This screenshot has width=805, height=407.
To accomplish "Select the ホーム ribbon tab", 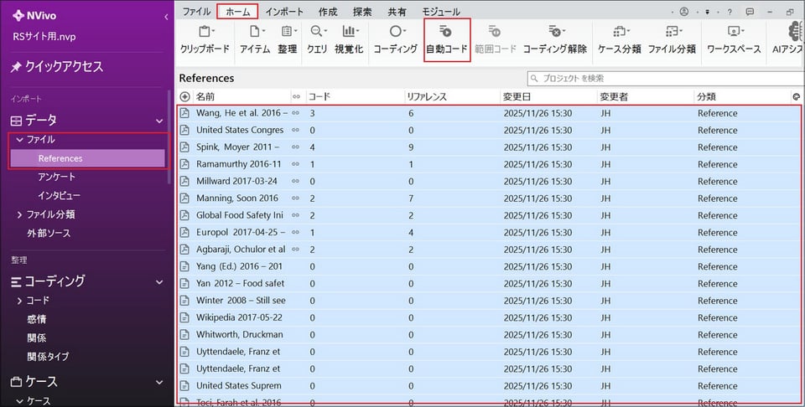I will [x=237, y=11].
